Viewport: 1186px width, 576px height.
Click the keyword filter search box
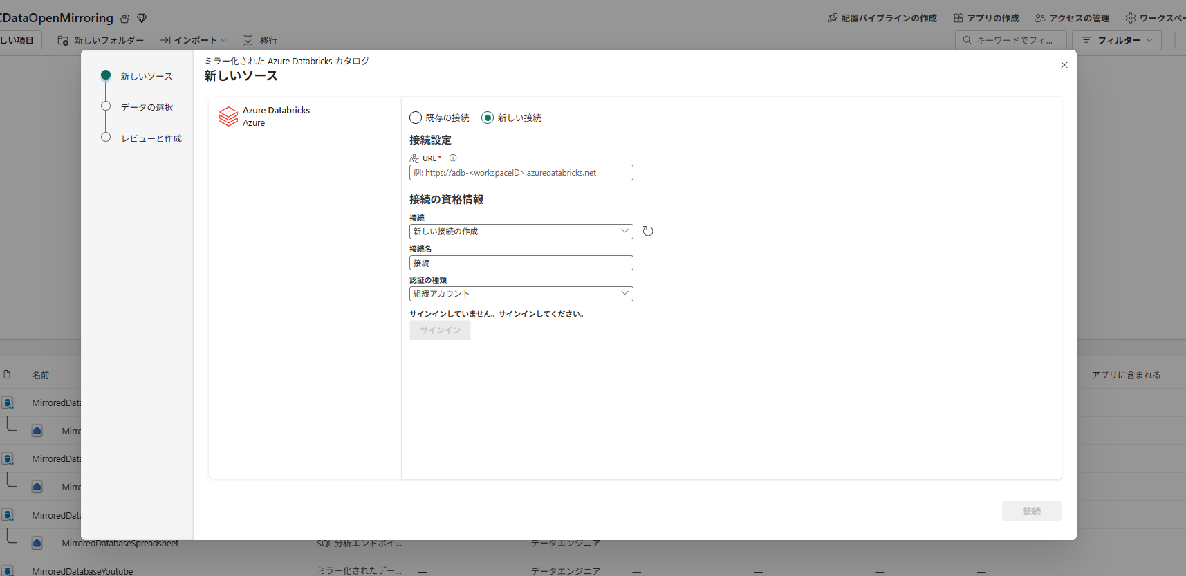tap(1010, 40)
